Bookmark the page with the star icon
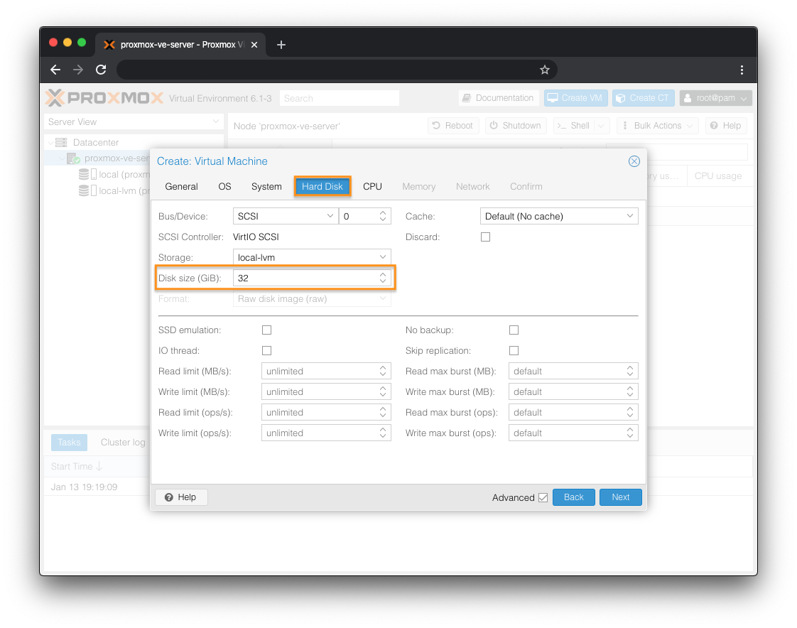This screenshot has height=628, width=797. point(545,70)
